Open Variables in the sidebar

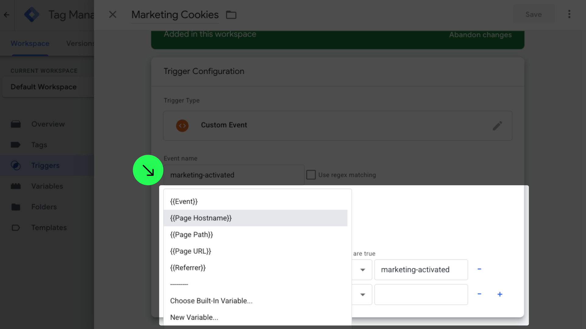[47, 186]
